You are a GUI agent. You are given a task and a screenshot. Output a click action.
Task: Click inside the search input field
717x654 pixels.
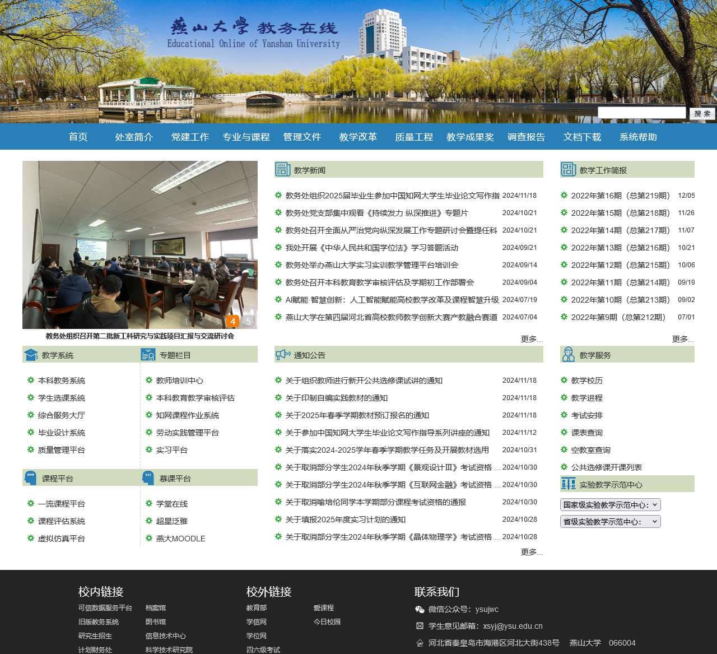point(641,113)
